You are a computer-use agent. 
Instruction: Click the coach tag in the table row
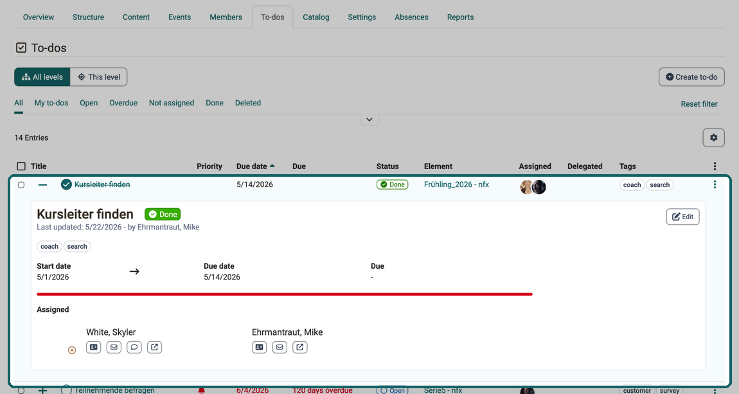click(x=632, y=184)
